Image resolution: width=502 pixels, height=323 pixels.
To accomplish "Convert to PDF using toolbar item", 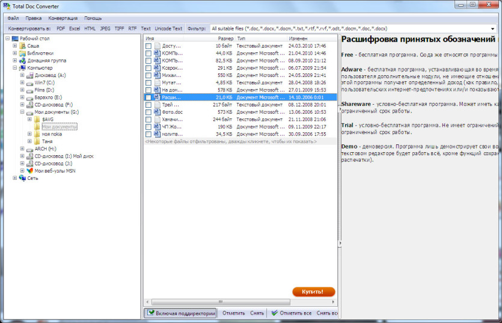I will click(x=61, y=28).
